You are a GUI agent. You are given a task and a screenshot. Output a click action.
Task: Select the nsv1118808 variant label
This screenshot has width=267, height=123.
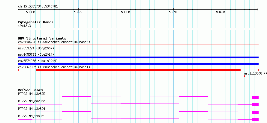pyautogui.click(x=255, y=73)
